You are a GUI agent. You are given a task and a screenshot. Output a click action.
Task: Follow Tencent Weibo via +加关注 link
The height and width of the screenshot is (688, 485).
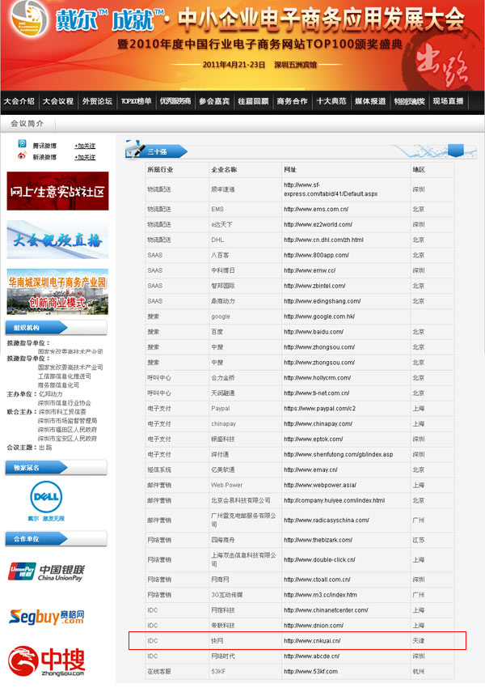click(x=85, y=145)
